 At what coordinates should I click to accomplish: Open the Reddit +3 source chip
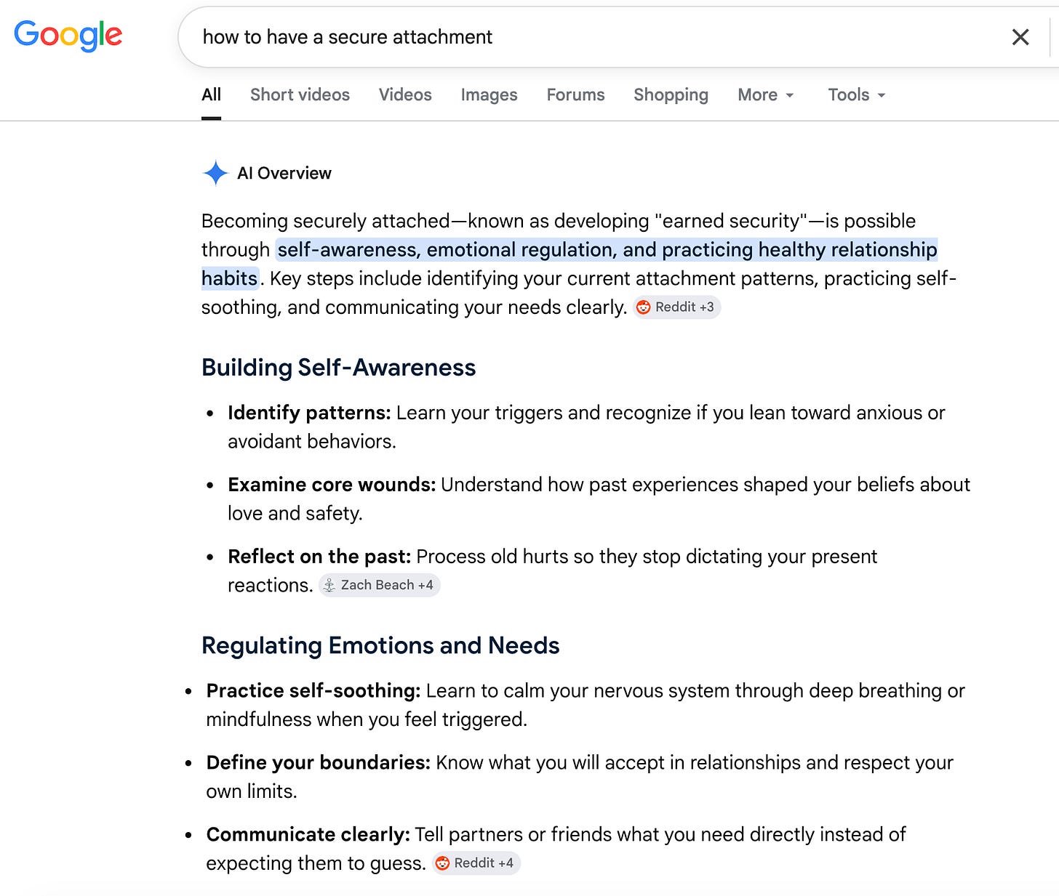[x=677, y=307]
